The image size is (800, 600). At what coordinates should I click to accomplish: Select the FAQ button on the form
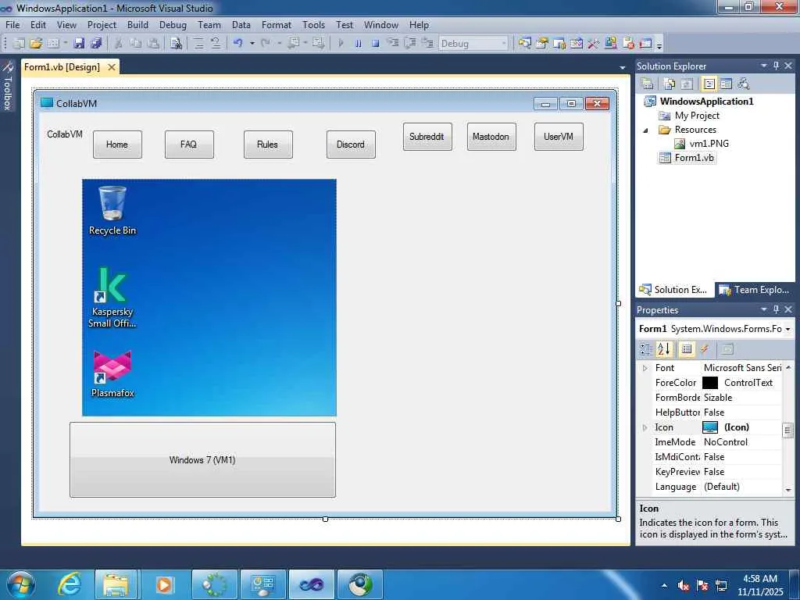[x=189, y=145]
